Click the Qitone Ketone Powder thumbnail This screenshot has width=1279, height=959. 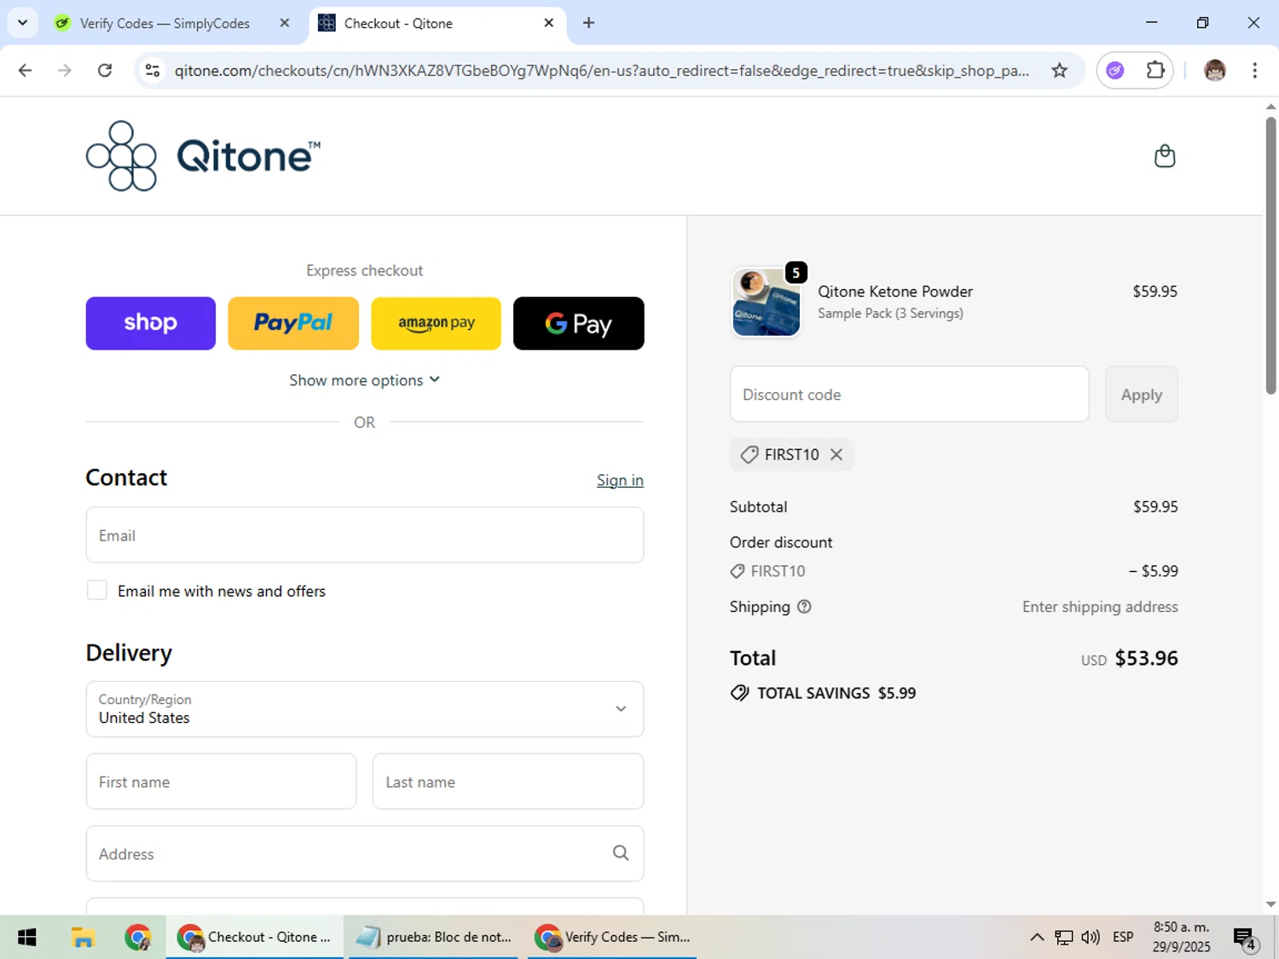click(x=766, y=302)
